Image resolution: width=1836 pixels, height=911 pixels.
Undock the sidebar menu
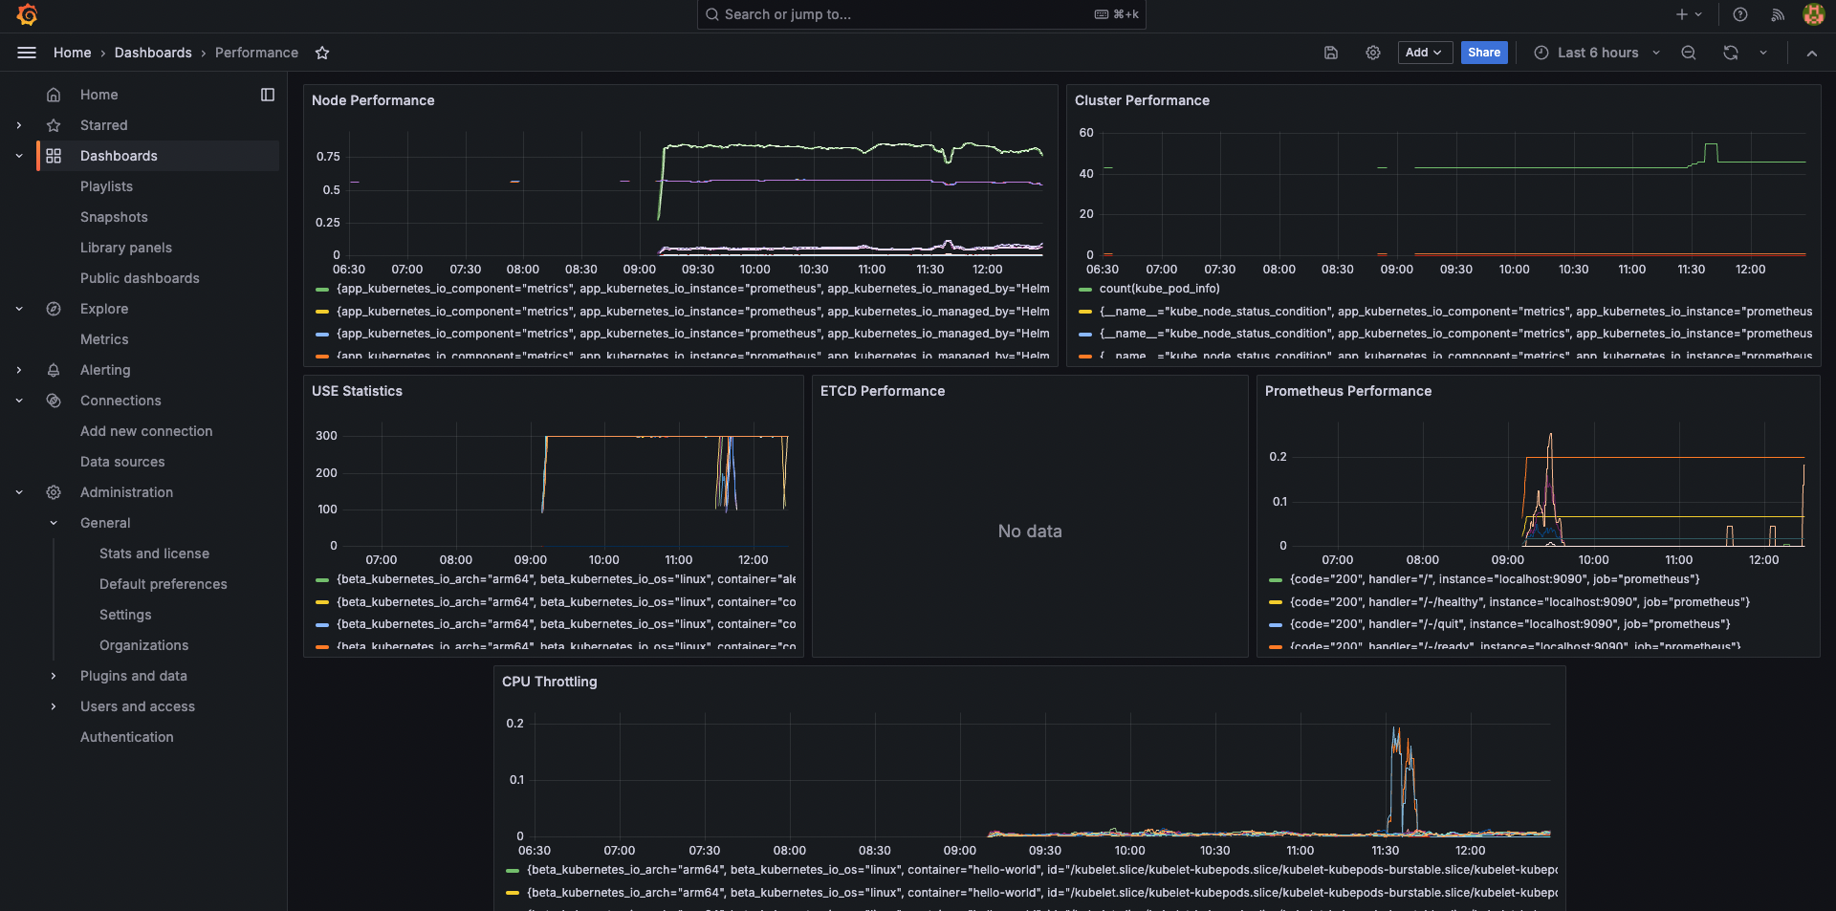tap(268, 95)
